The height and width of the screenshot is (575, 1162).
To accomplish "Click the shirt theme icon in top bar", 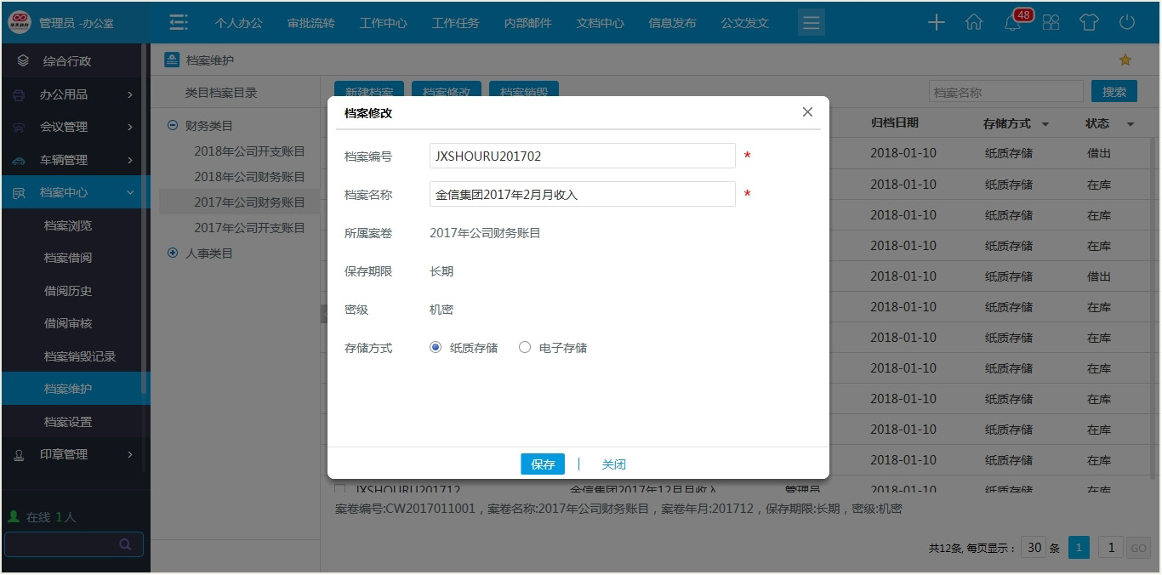I will tap(1090, 23).
